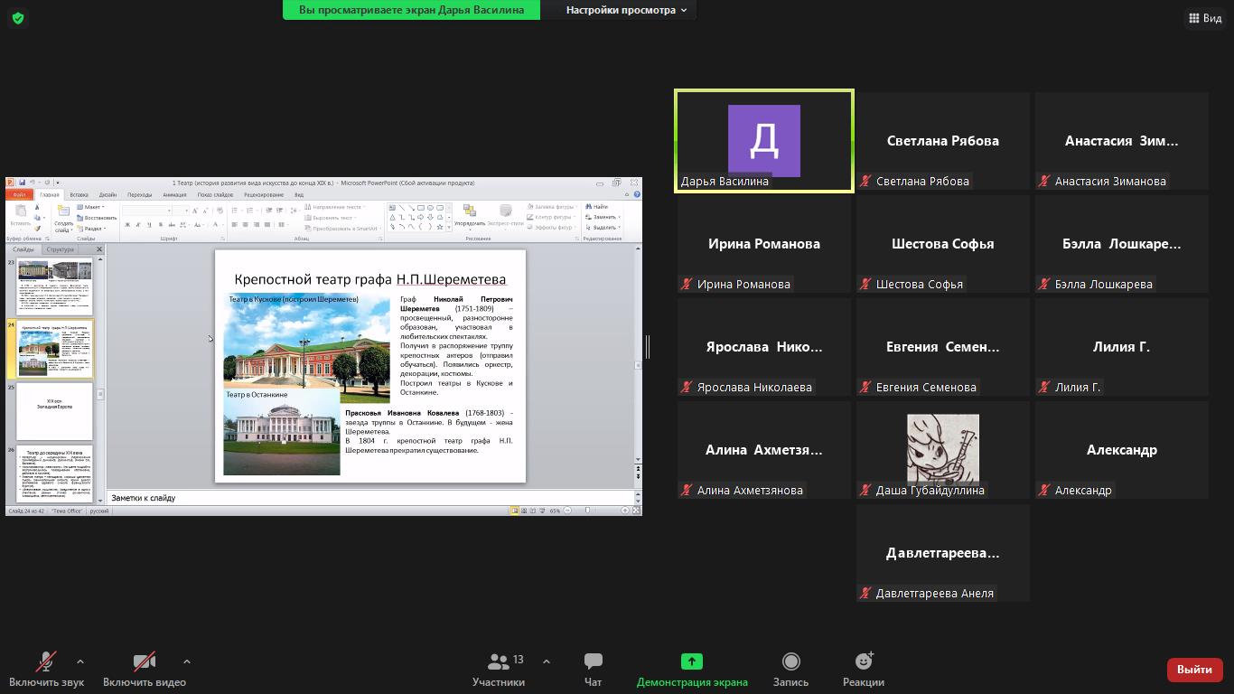The height and width of the screenshot is (694, 1234).
Task: Open the Participants panel icon
Action: pyautogui.click(x=497, y=662)
